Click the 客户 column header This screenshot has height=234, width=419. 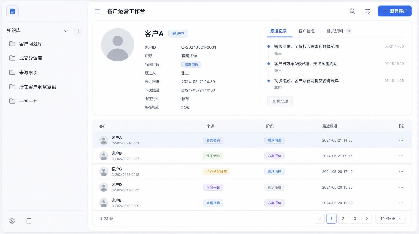[103, 126]
